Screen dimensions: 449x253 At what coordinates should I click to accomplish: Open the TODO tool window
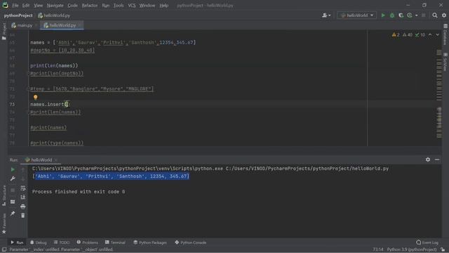click(x=62, y=242)
